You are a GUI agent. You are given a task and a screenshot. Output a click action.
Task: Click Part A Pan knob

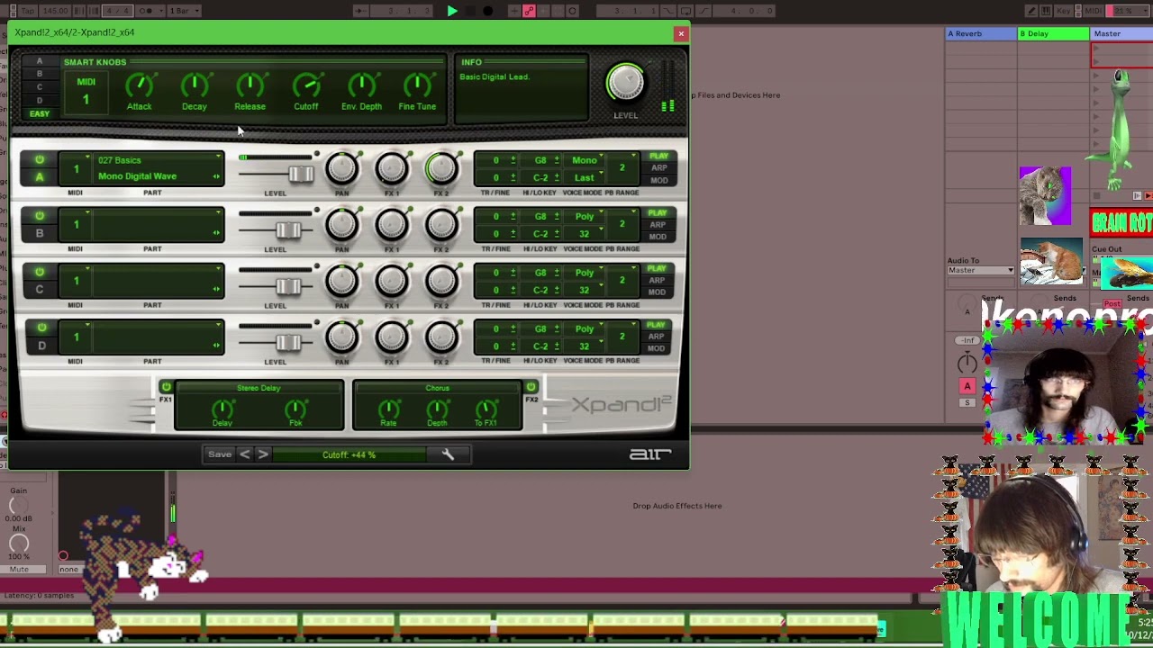342,168
